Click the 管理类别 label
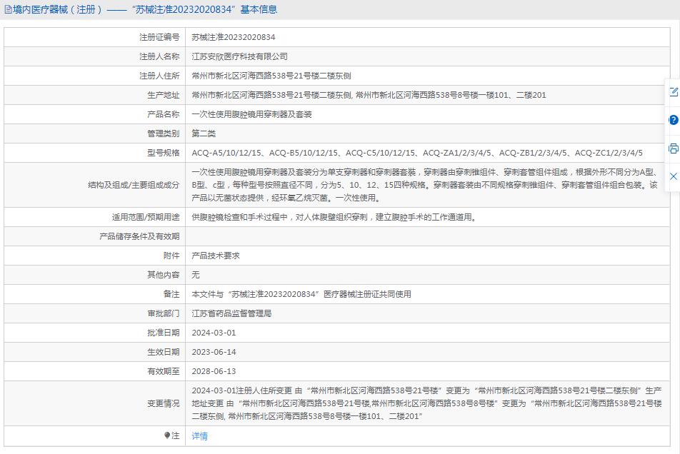 click(x=163, y=133)
